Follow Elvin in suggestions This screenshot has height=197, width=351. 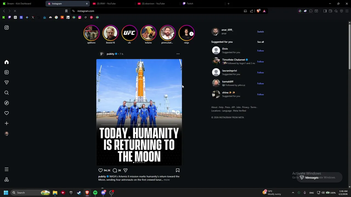point(261,51)
